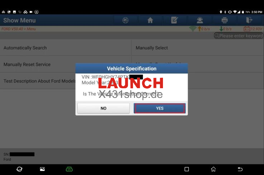Open the vehicle swap icon in toolbar
Viewport: 264px width, 175px height.
pyautogui.click(x=125, y=20)
